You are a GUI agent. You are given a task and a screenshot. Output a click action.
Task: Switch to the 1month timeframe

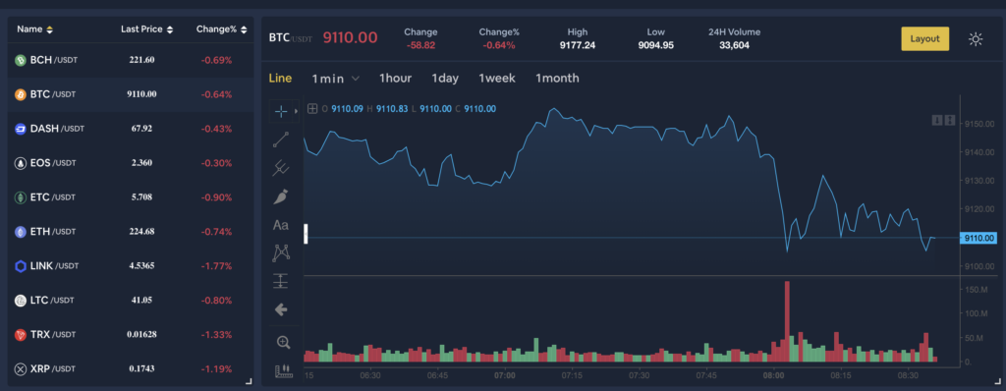point(557,79)
